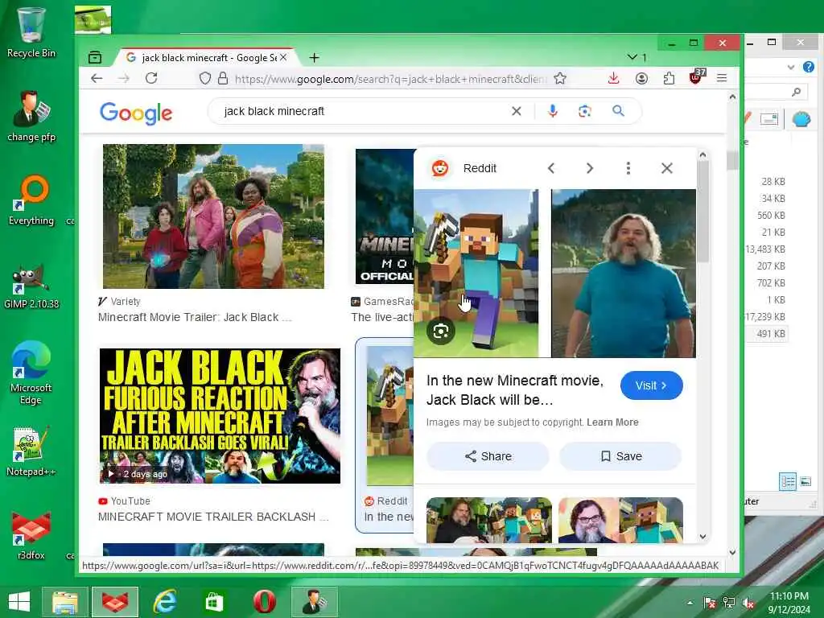The width and height of the screenshot is (824, 618).
Task: Start Google voice search microphone
Action: click(x=552, y=111)
